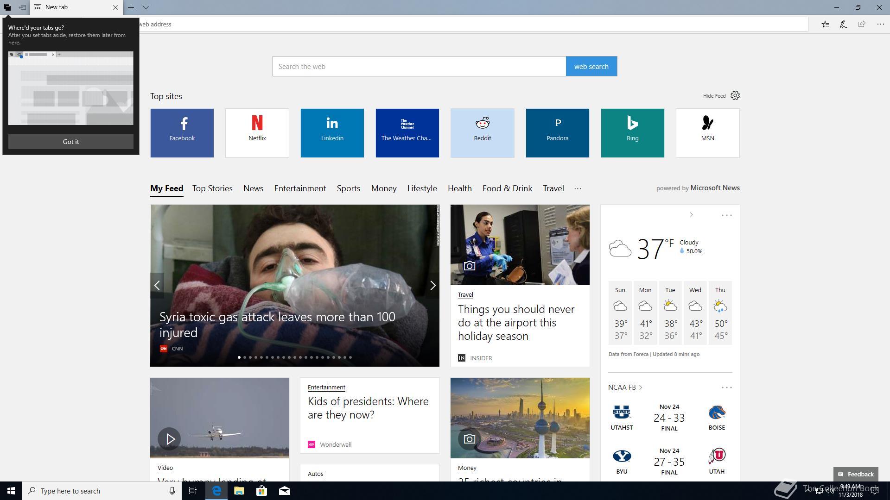Image resolution: width=890 pixels, height=500 pixels.
Task: Play the plane landing video
Action: click(x=169, y=439)
